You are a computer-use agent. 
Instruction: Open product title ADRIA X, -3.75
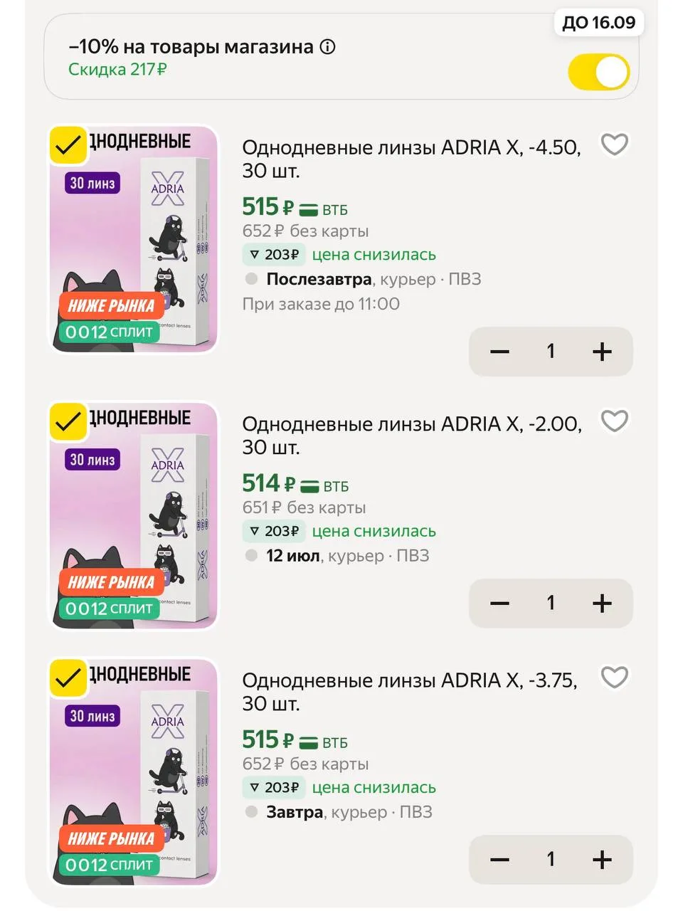click(410, 692)
